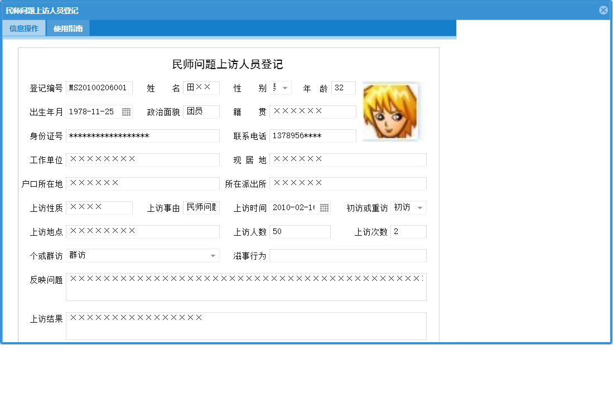This screenshot has width=613, height=394.
Task: Click the 登记编号 registration number field
Action: coord(99,87)
